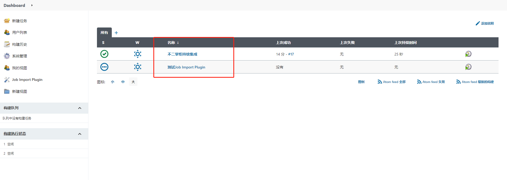Click the RSS icon for Atom feed 最新的构建
The image size is (507, 180).
[x=458, y=82]
